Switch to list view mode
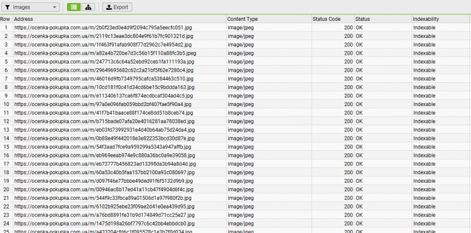The height and width of the screenshot is (233, 471). coord(74,7)
